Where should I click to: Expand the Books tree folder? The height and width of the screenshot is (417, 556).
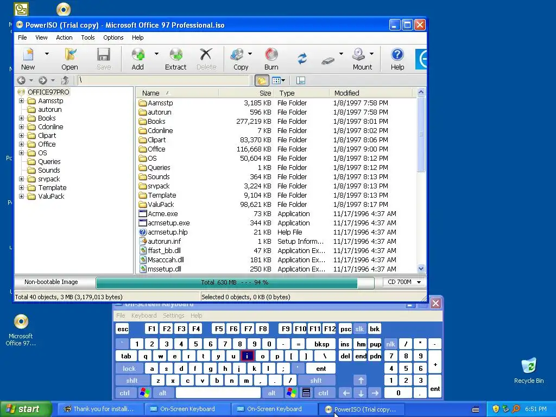tap(21, 118)
